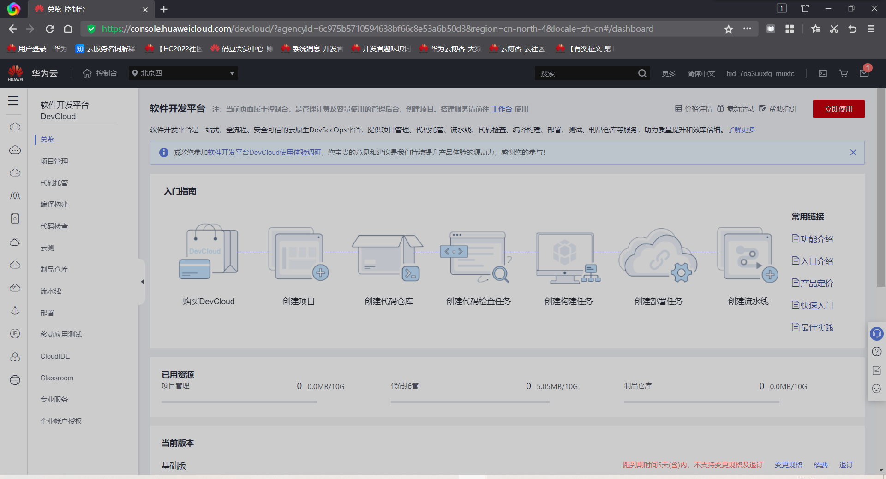The height and width of the screenshot is (479, 886).
Task: Open CloudIDE in the sidebar
Action: pyautogui.click(x=55, y=356)
